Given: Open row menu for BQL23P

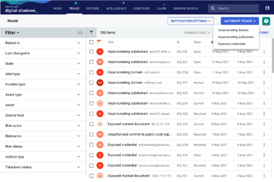Looking at the screenshot, I should coord(264,124).
